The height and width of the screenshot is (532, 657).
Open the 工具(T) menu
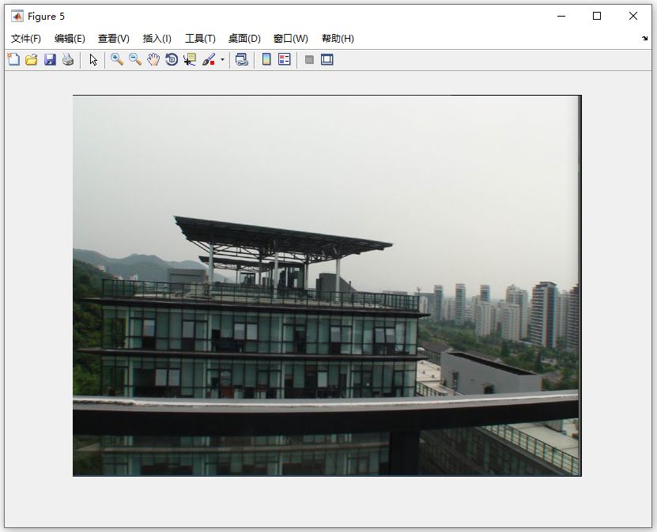200,39
